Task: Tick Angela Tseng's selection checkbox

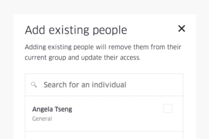Action: (x=168, y=108)
